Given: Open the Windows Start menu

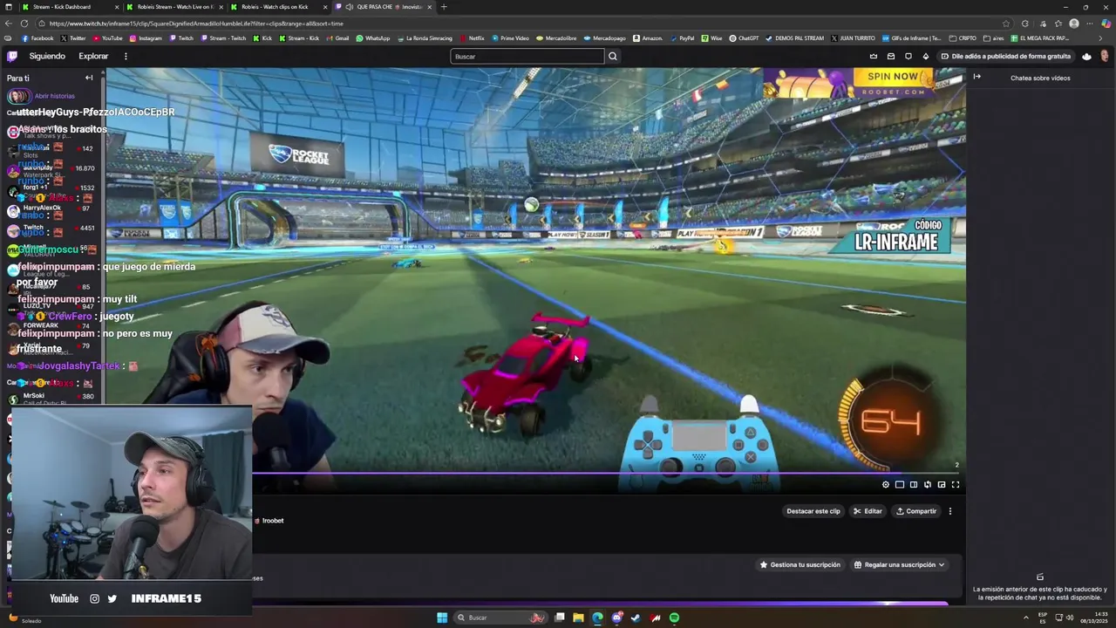Looking at the screenshot, I should click(x=442, y=618).
